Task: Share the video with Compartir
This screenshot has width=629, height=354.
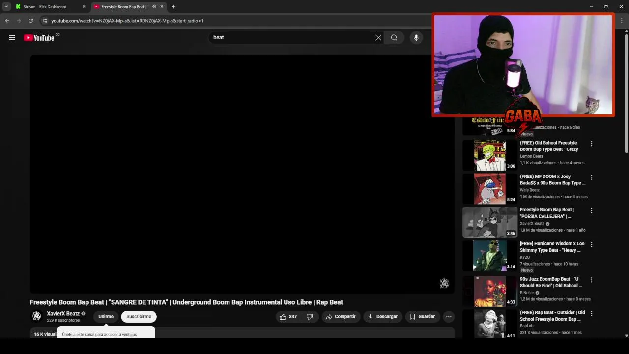Action: click(340, 317)
